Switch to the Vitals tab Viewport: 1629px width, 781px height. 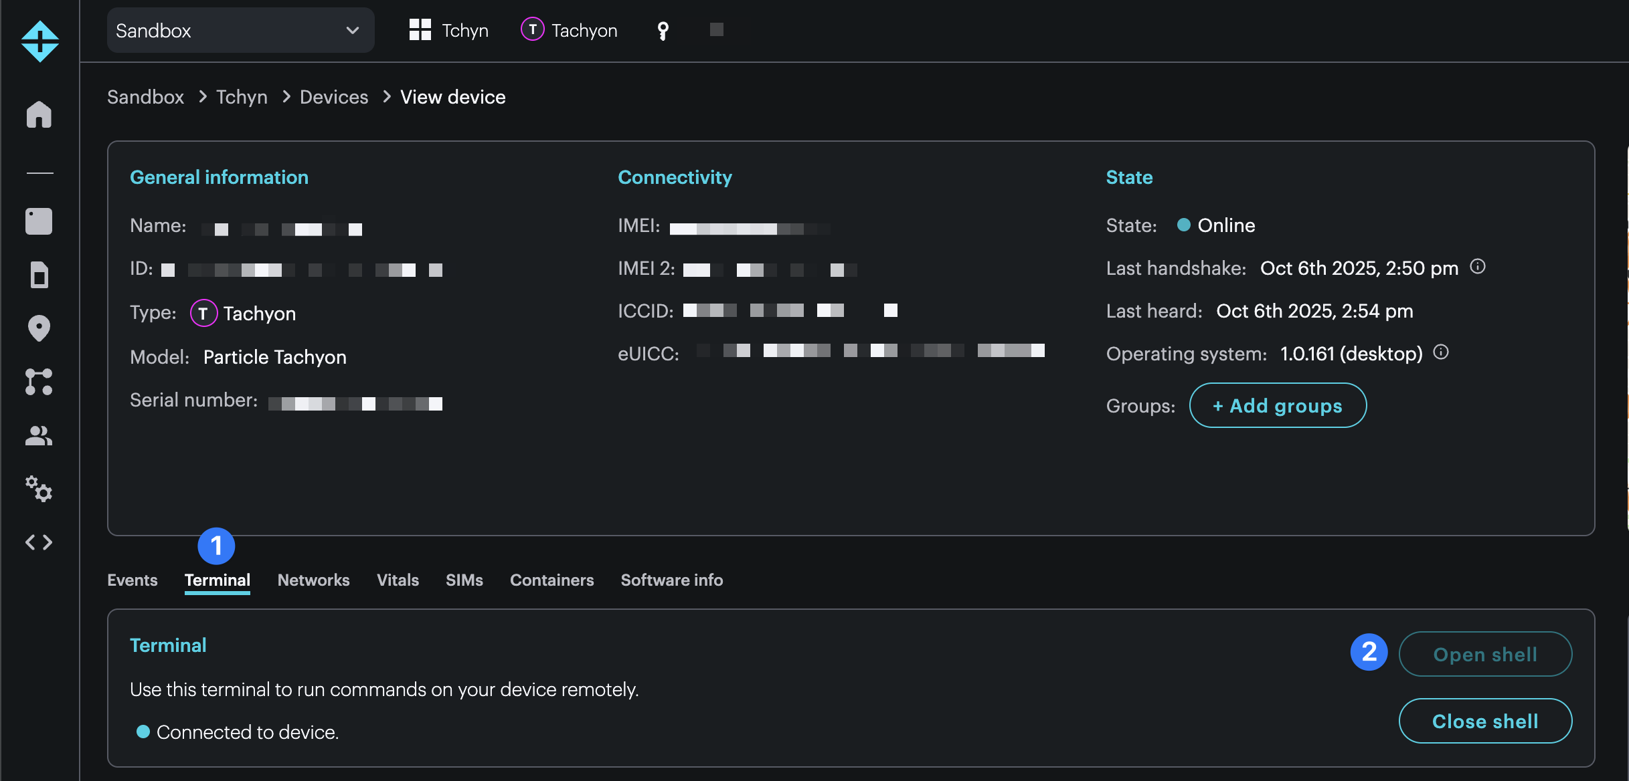click(x=398, y=580)
